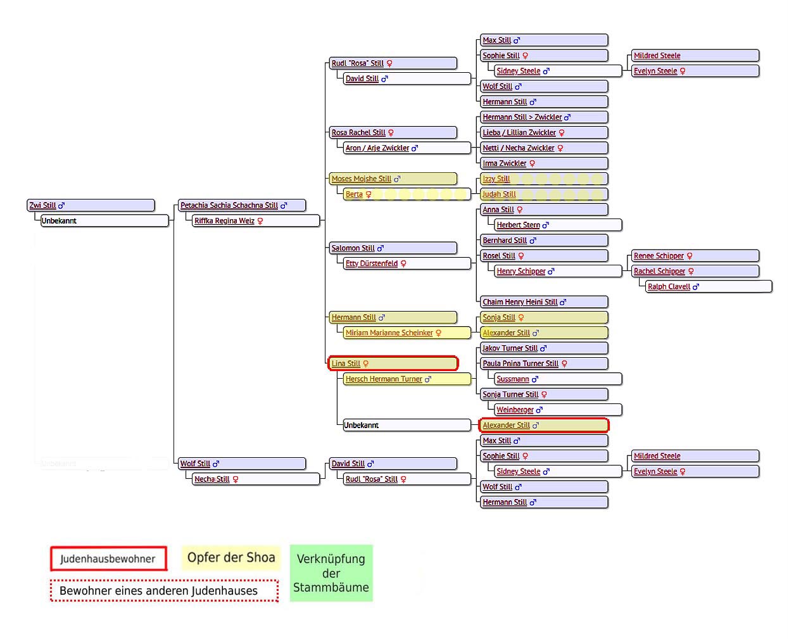Select Etty Dürstenfeld's name
This screenshot has height=639, width=789.
(372, 263)
